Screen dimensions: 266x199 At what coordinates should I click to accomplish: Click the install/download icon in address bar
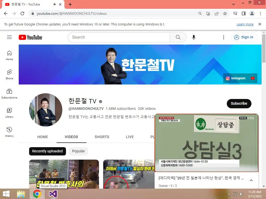click(x=208, y=13)
